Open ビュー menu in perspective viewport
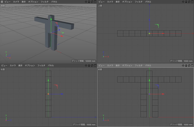The width and height of the screenshot is (194, 127). click(x=8, y=2)
